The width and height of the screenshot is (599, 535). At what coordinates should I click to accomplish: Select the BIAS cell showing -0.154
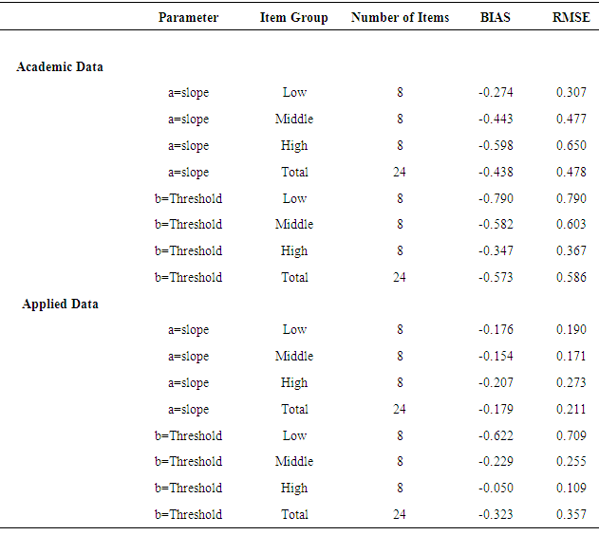pyautogui.click(x=496, y=357)
